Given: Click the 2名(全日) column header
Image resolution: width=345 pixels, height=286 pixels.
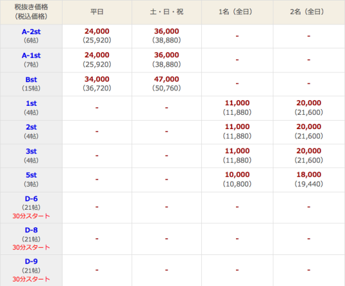Looking at the screenshot, I should (309, 12).
